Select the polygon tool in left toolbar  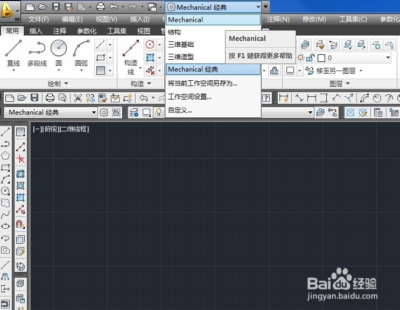pyautogui.click(x=5, y=156)
